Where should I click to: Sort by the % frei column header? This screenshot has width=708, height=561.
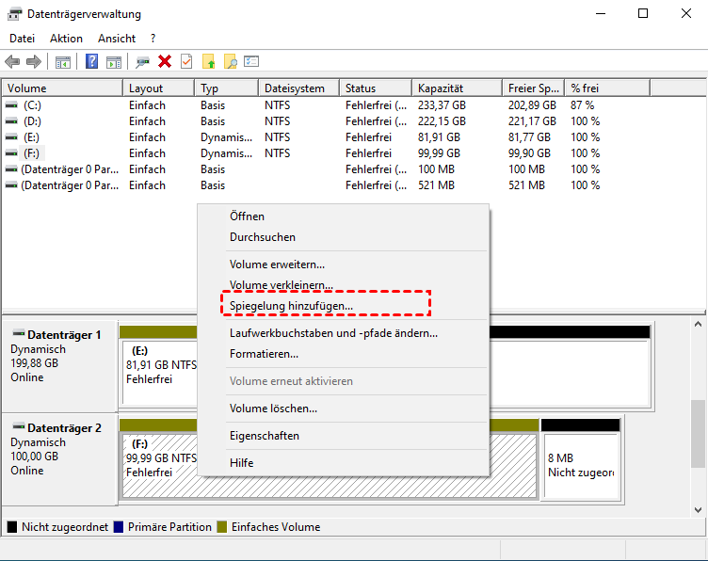click(x=608, y=88)
